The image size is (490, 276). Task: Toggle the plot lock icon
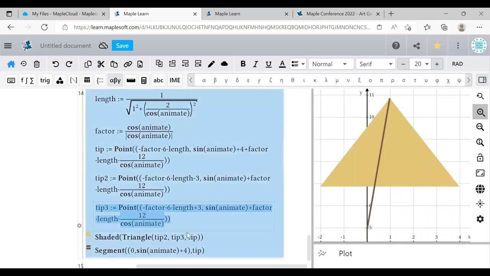(480, 158)
